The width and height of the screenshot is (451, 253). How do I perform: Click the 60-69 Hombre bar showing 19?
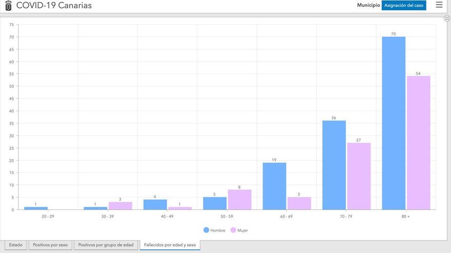(x=274, y=186)
